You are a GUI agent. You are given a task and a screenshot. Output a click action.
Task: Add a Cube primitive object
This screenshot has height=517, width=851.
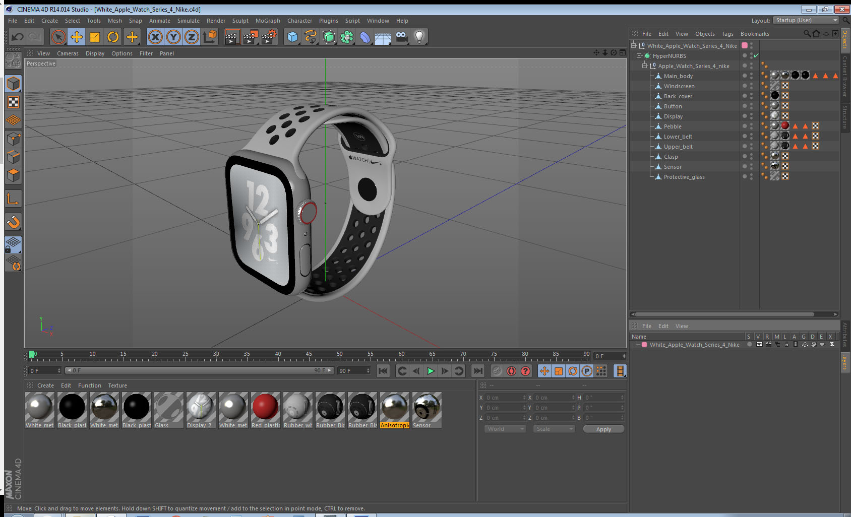pos(292,37)
